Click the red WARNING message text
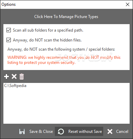Screen dimensions: 133x139 [64, 60]
